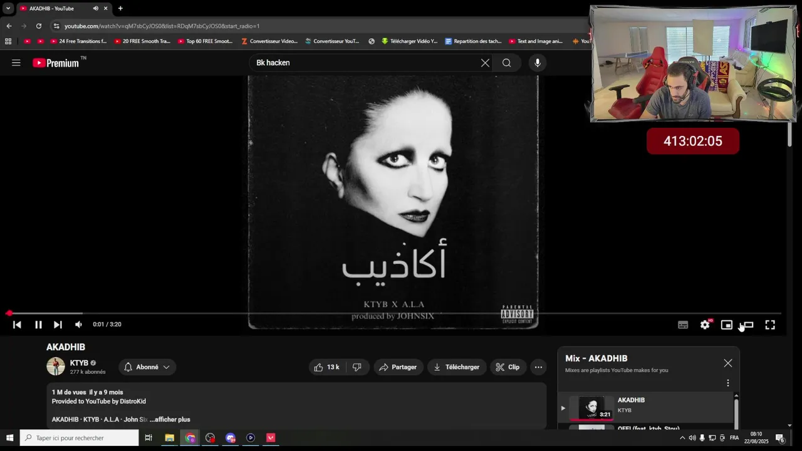Start voice search with the microphone
Screen dimensions: 802x451
537,63
